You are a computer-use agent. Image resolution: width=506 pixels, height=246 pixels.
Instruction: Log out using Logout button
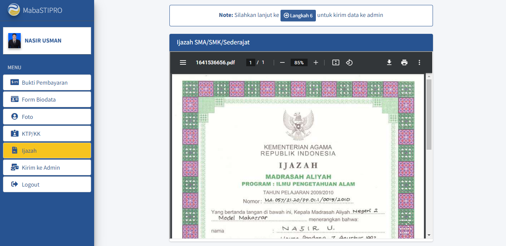click(x=47, y=184)
